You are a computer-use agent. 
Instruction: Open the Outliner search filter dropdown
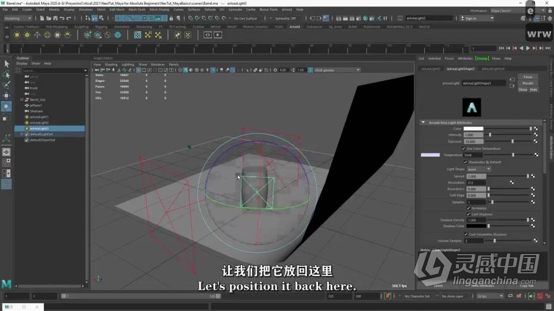(85, 71)
